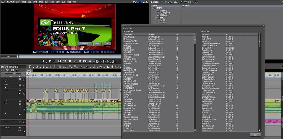Screen dimensions: 283x139
Task: Click the Open Project icon
Action: click(x=37, y=67)
